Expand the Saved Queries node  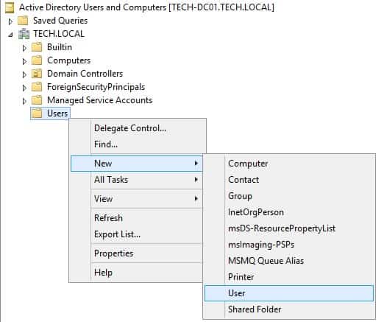point(10,21)
